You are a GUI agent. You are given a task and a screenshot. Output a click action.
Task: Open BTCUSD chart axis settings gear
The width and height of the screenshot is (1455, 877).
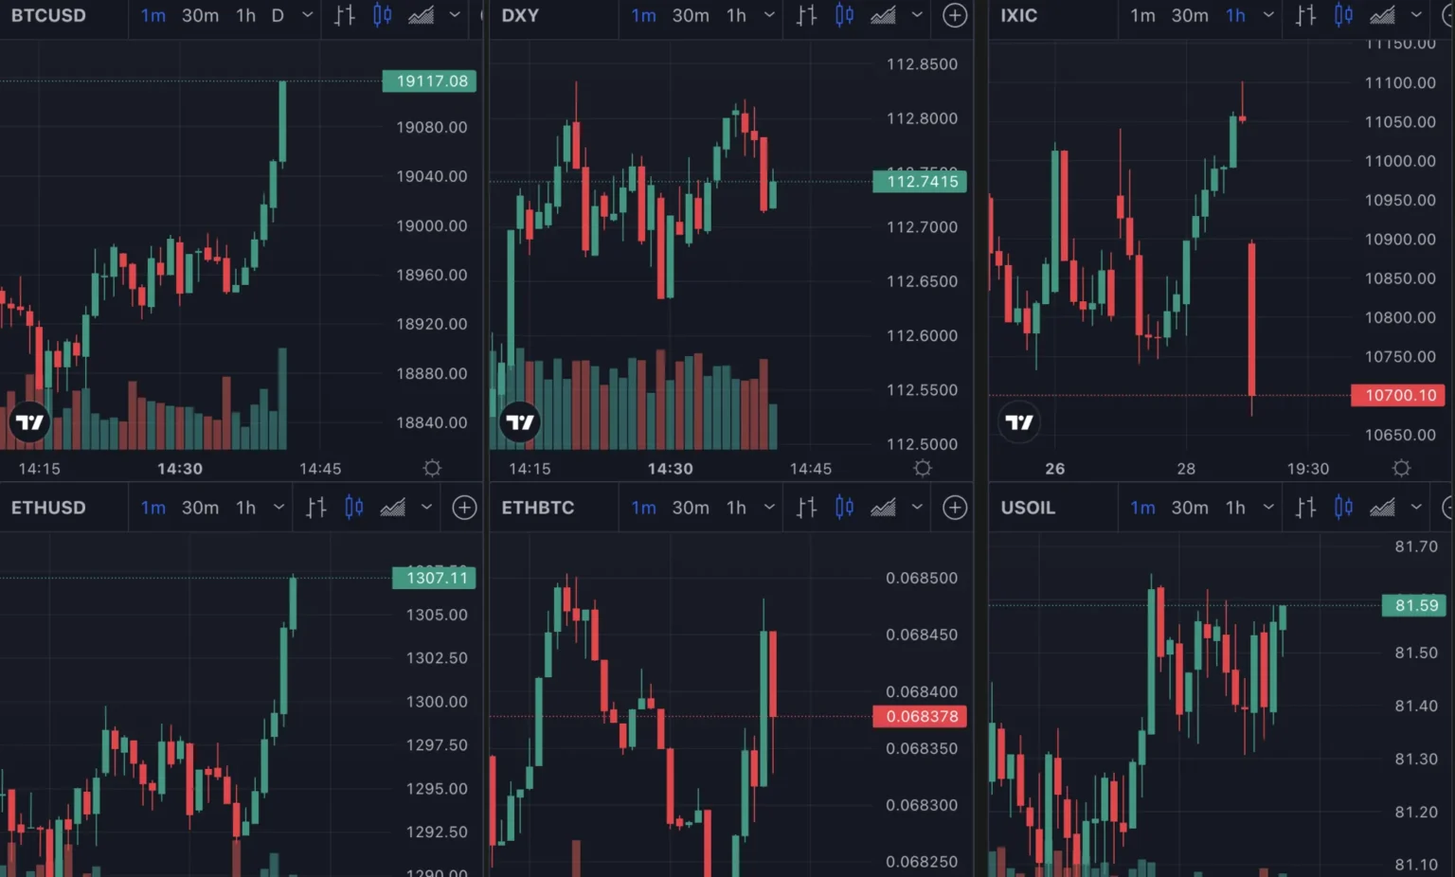432,468
